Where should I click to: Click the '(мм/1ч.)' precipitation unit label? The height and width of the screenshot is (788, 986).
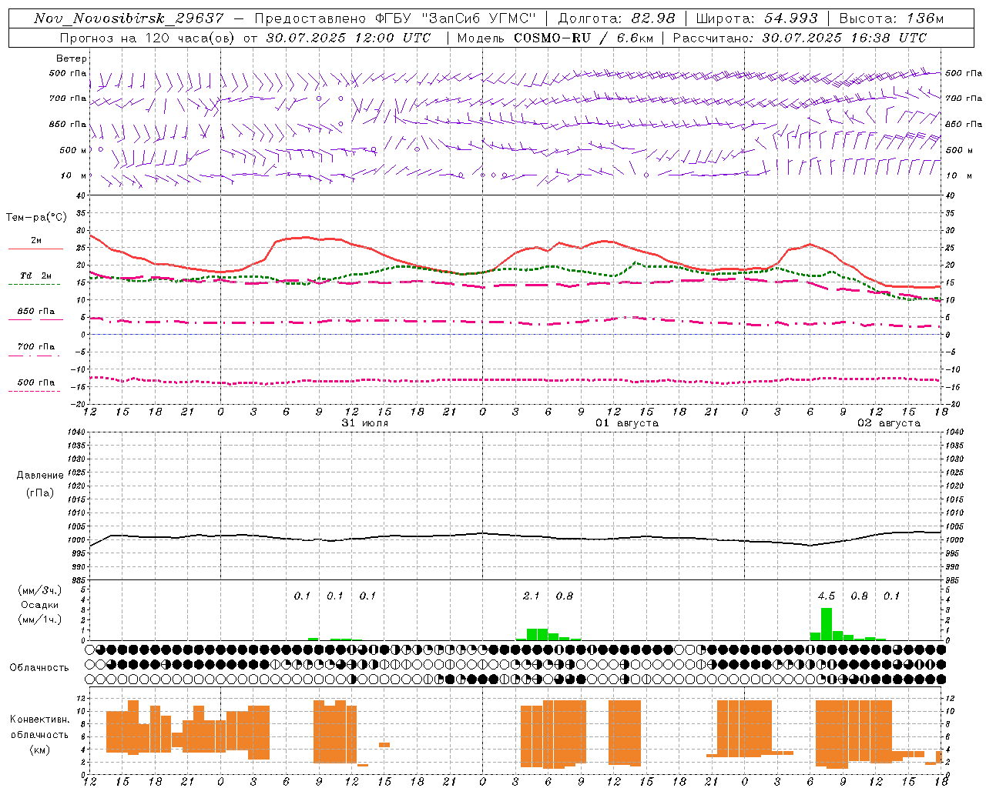(x=40, y=619)
